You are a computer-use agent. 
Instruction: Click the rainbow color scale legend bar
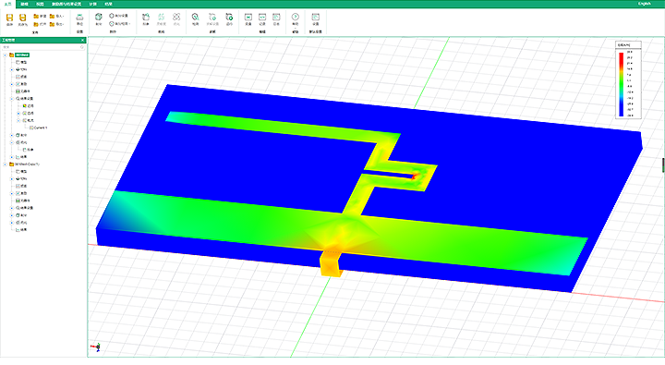621,84
